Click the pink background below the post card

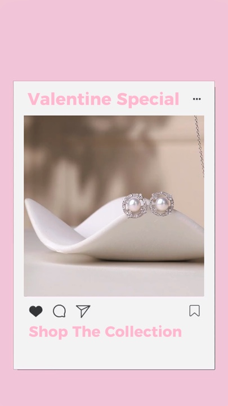(114, 388)
